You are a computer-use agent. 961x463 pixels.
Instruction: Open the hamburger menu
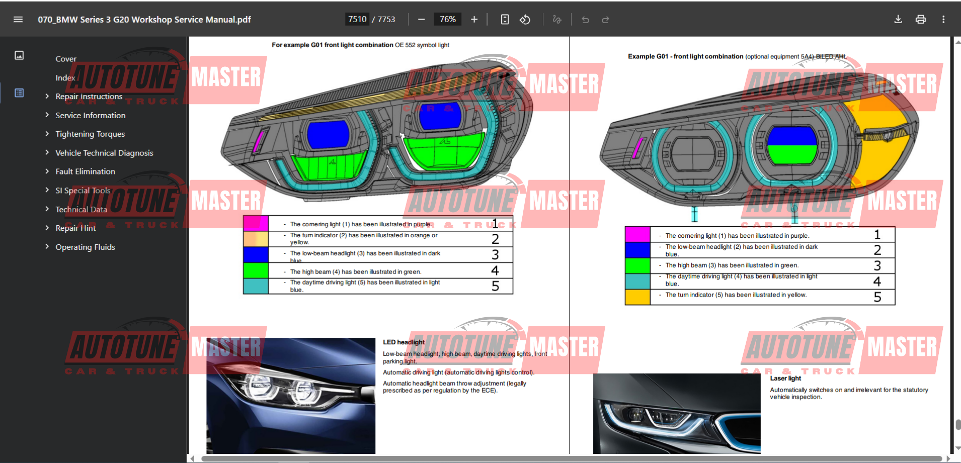(x=18, y=19)
